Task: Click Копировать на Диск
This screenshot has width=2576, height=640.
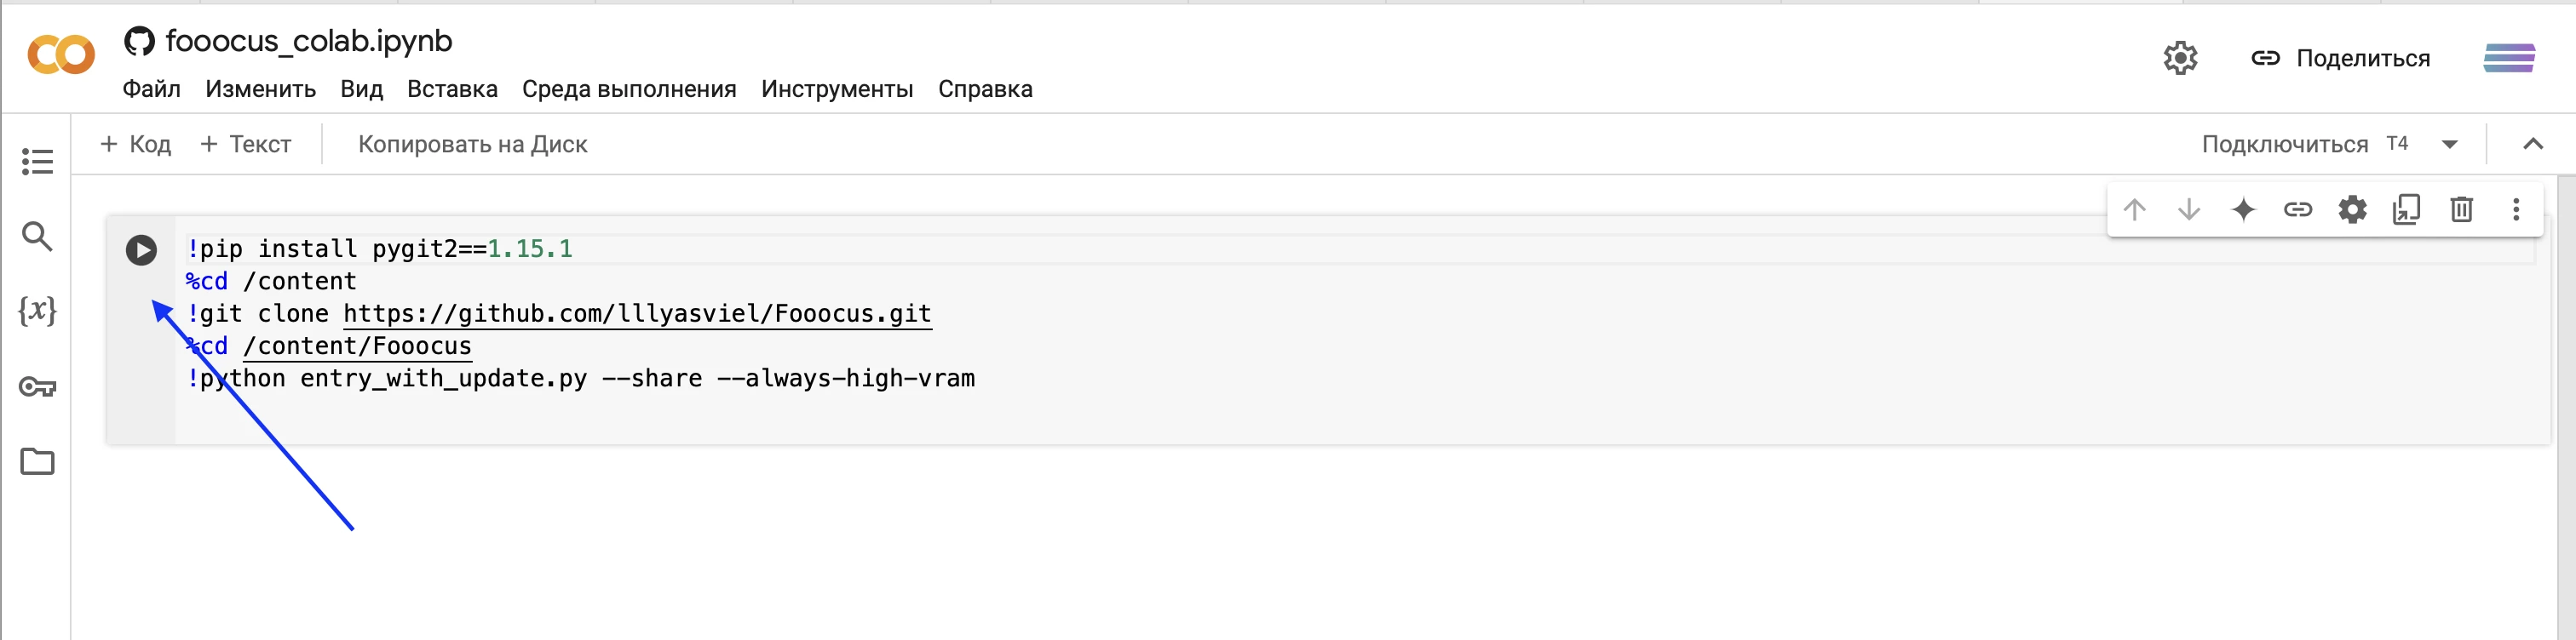Action: (472, 145)
